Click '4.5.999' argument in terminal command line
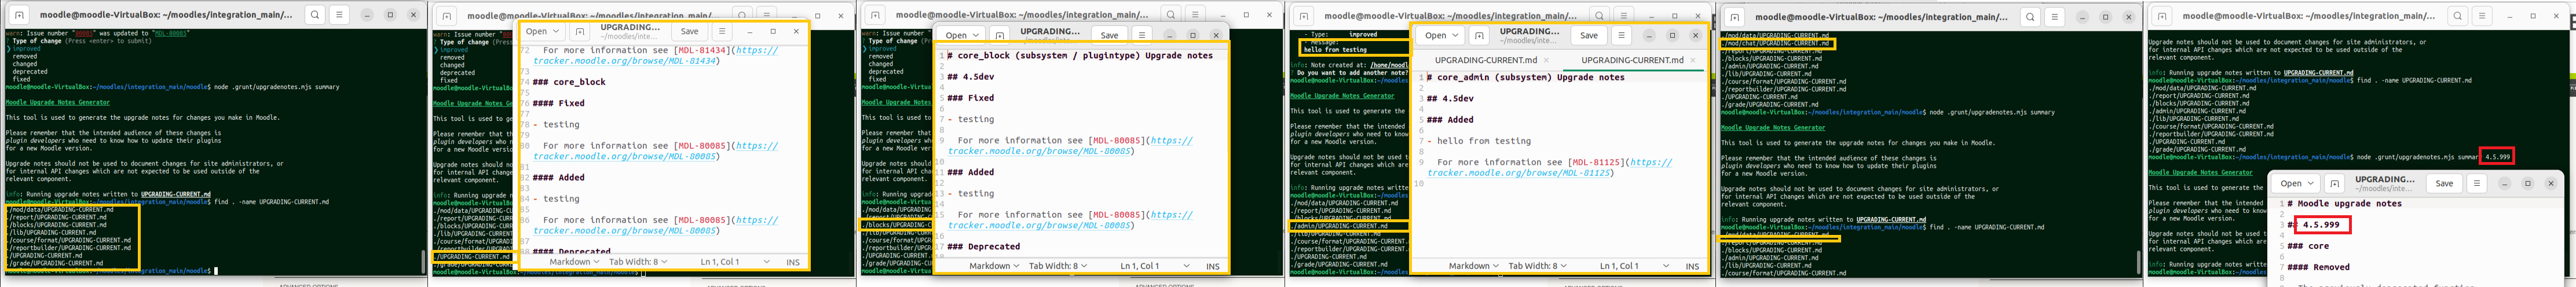This screenshot has height=287, width=2576. coord(2497,157)
